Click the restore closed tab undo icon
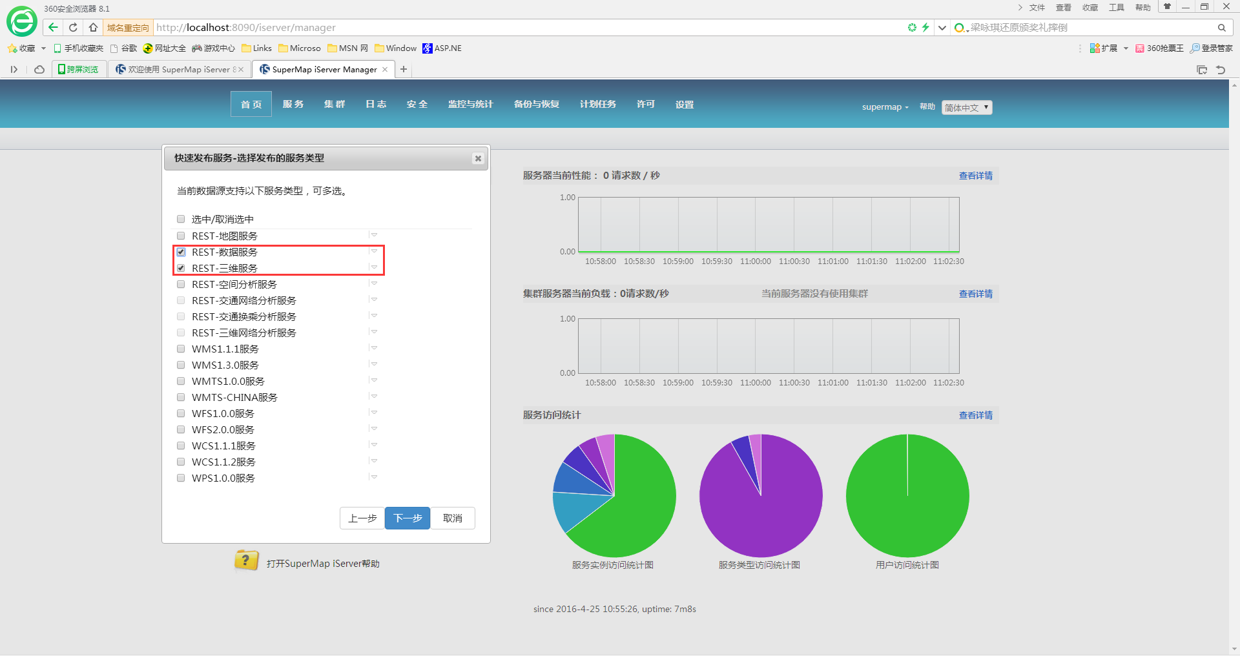1240x656 pixels. [1221, 70]
